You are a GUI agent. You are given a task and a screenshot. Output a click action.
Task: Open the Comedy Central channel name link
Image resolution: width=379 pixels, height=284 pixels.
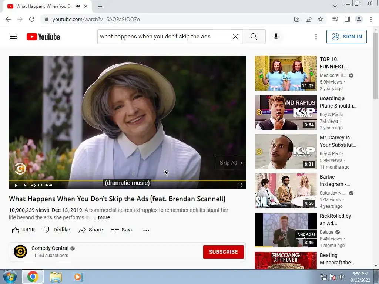coord(50,248)
